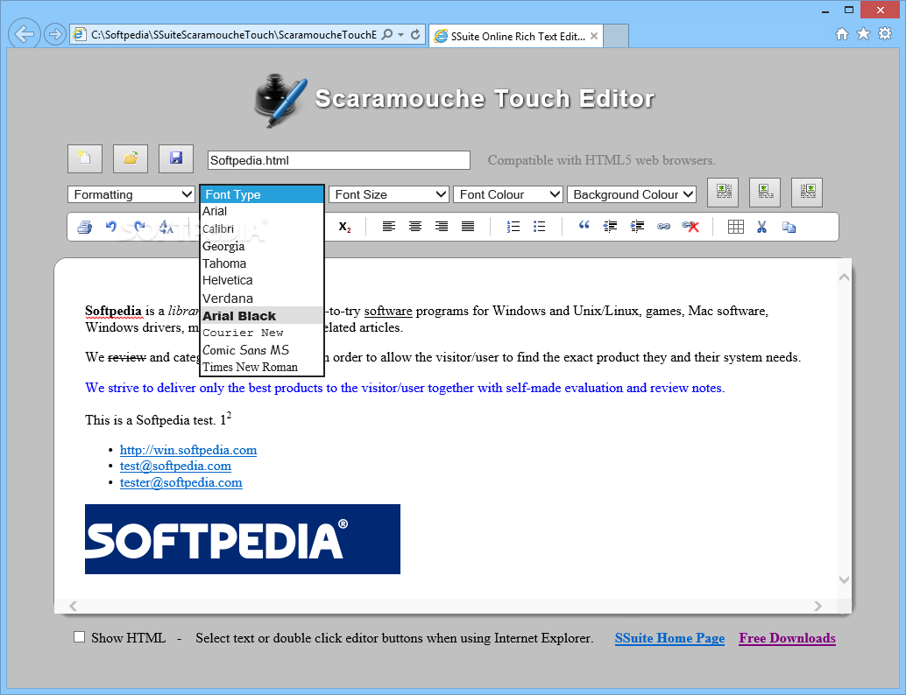Align text left
The width and height of the screenshot is (906, 695).
point(389,227)
